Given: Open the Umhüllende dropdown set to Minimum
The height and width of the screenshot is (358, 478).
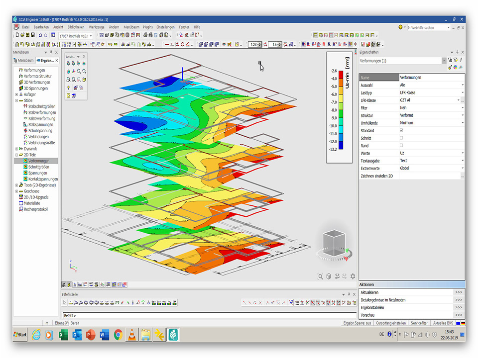Looking at the screenshot, I should [462, 123].
